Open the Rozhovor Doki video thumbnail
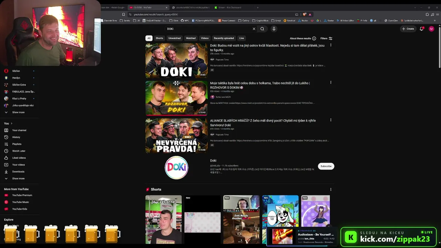The width and height of the screenshot is (441, 248). point(176,98)
